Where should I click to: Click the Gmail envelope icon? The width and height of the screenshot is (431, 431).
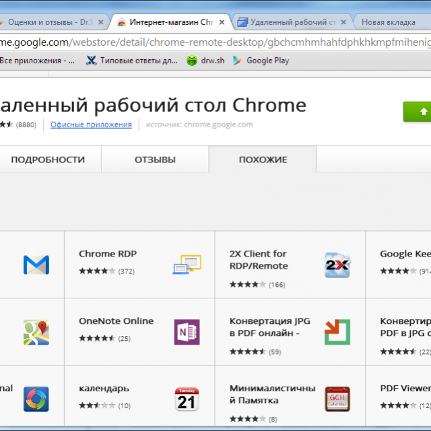[x=36, y=265]
